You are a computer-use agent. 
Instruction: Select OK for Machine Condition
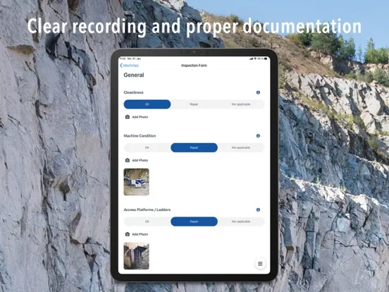pyautogui.click(x=147, y=147)
